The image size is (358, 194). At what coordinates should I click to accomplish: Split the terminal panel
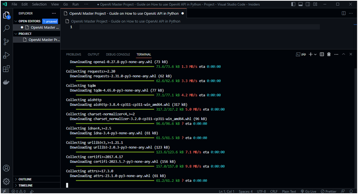(x=322, y=54)
